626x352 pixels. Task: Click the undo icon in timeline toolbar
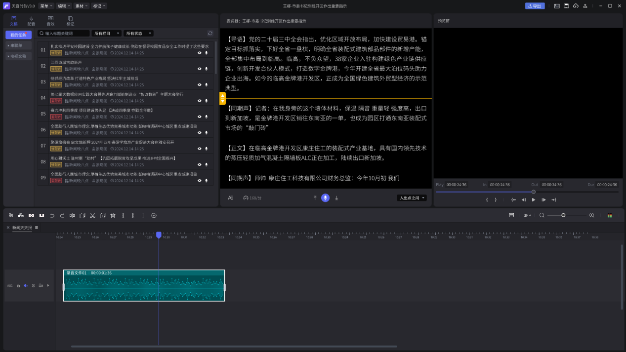pos(52,215)
